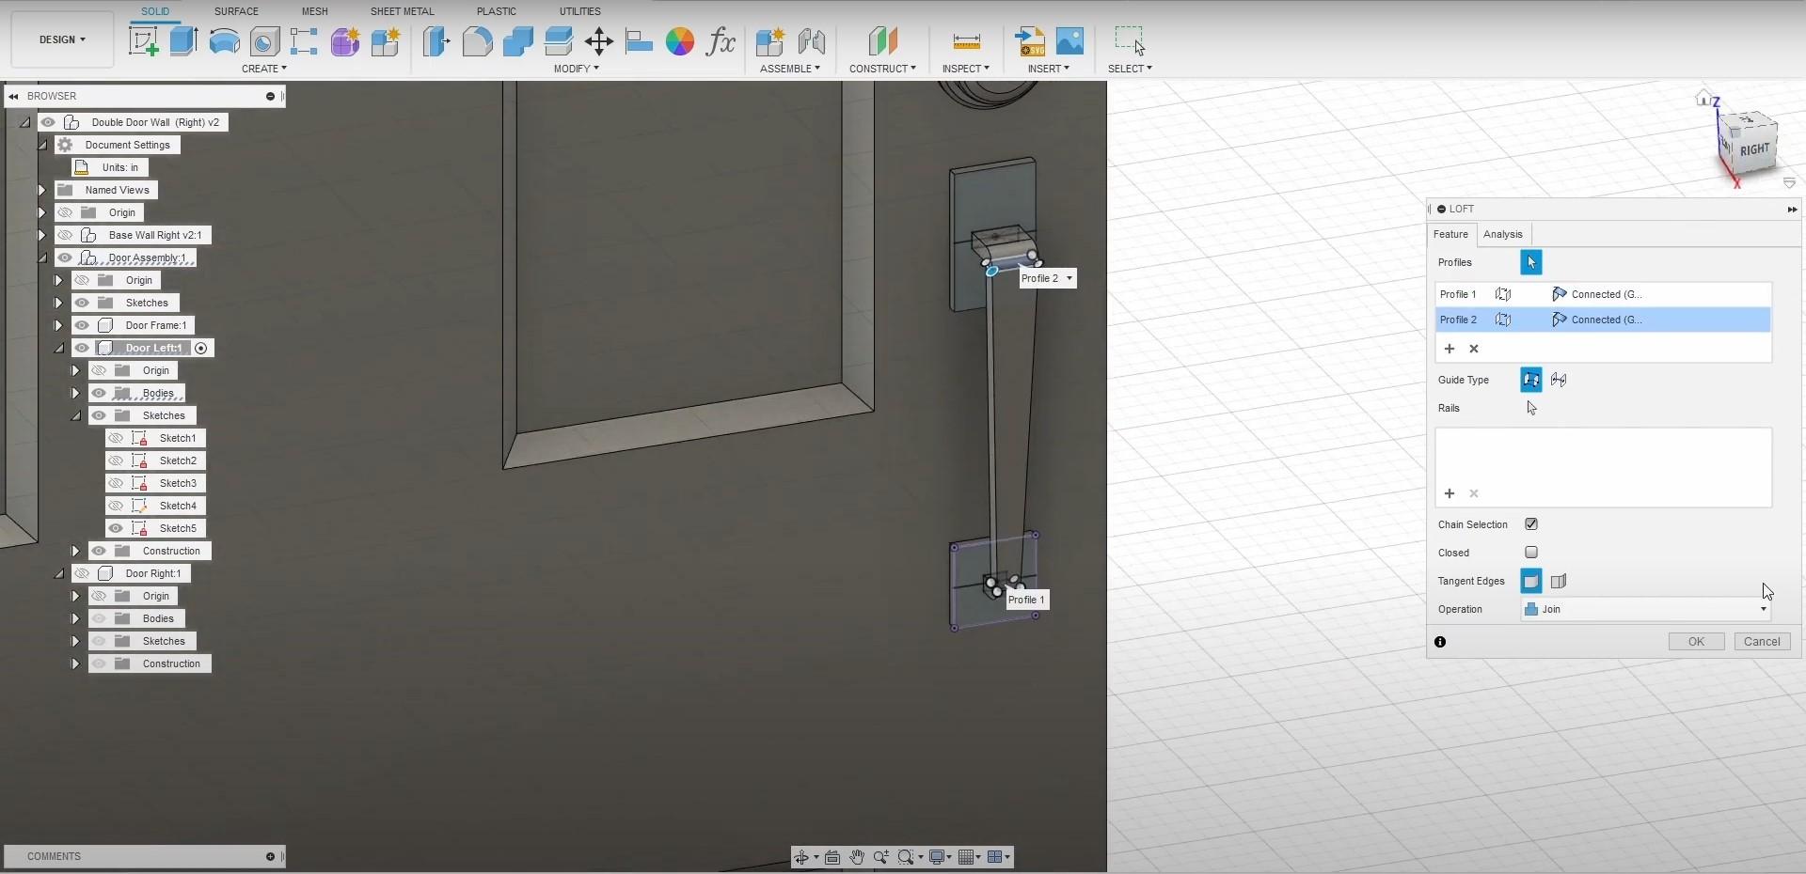The image size is (1806, 874).
Task: Open the CREATE menu dropdown
Action: click(264, 69)
